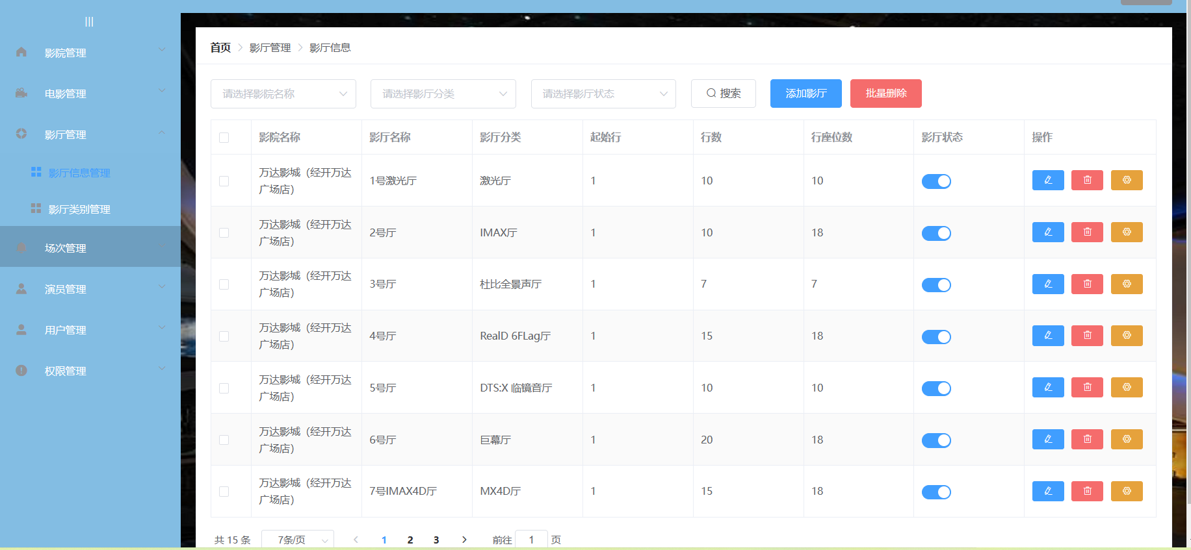Click the next page arrow
Screen dimensions: 1191x550
(464, 540)
